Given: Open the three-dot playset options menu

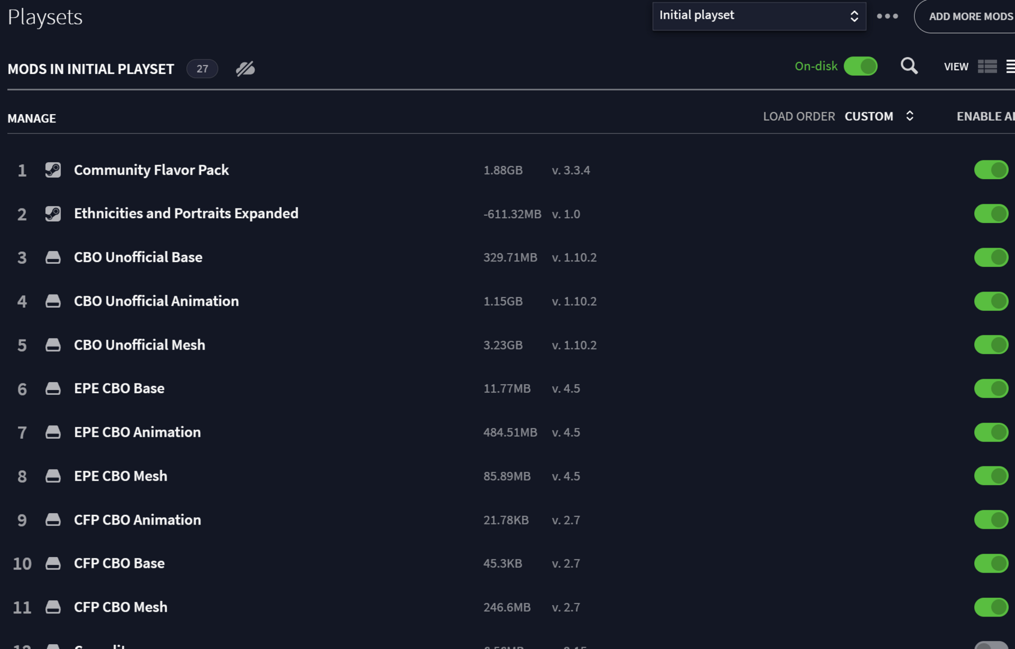Looking at the screenshot, I should point(888,16).
